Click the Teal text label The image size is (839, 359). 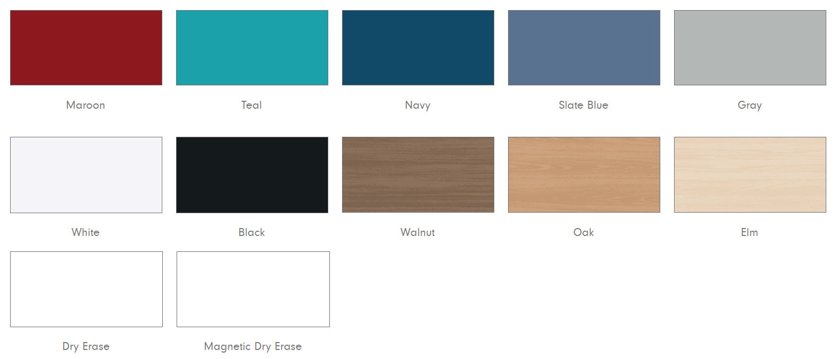pos(251,105)
